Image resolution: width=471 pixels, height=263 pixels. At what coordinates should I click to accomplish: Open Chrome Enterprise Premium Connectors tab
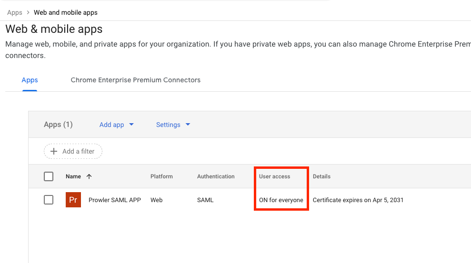(135, 80)
